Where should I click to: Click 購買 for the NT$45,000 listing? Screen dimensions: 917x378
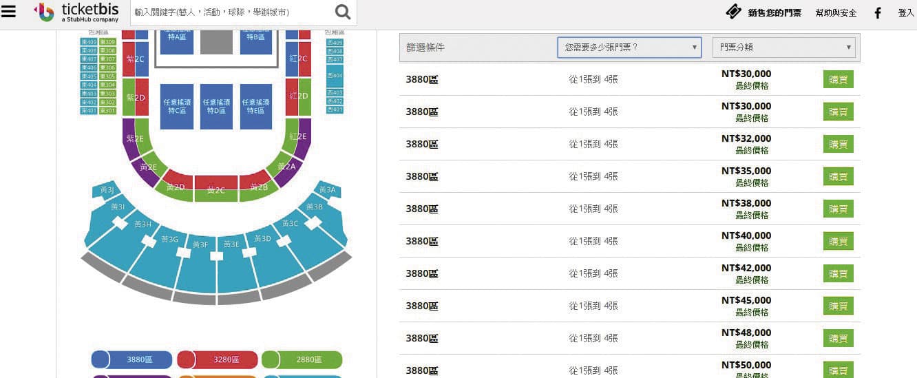(838, 306)
